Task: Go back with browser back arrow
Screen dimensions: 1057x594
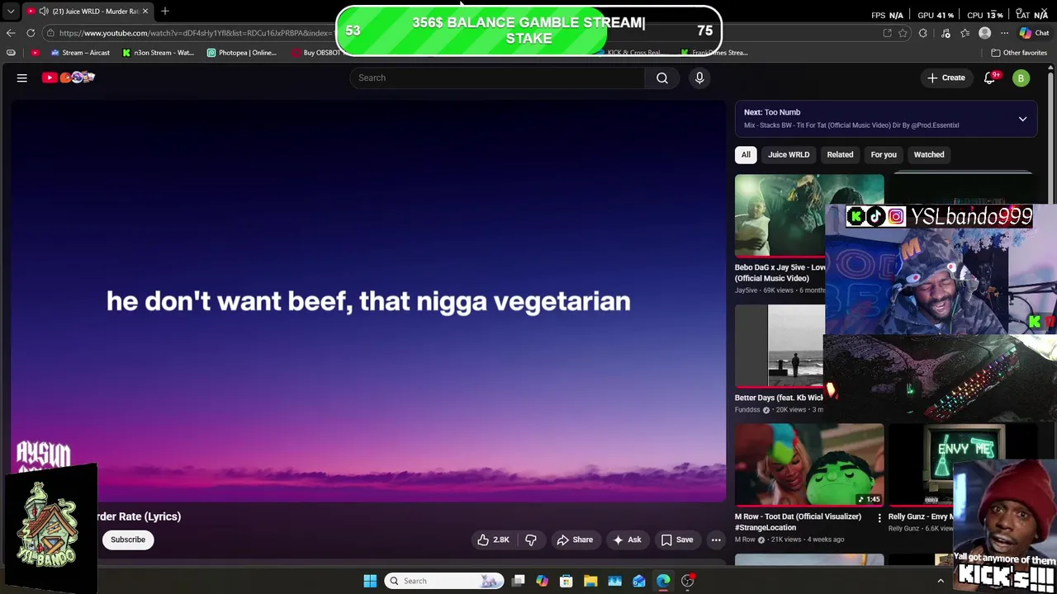Action: [x=11, y=33]
